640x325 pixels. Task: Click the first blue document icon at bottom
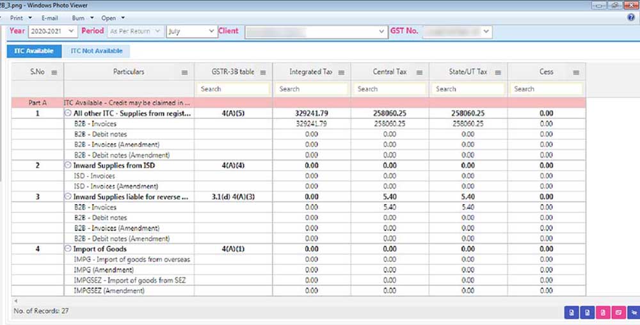[570, 312]
